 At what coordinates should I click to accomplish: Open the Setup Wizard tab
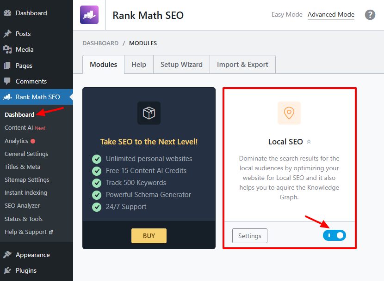pos(181,65)
